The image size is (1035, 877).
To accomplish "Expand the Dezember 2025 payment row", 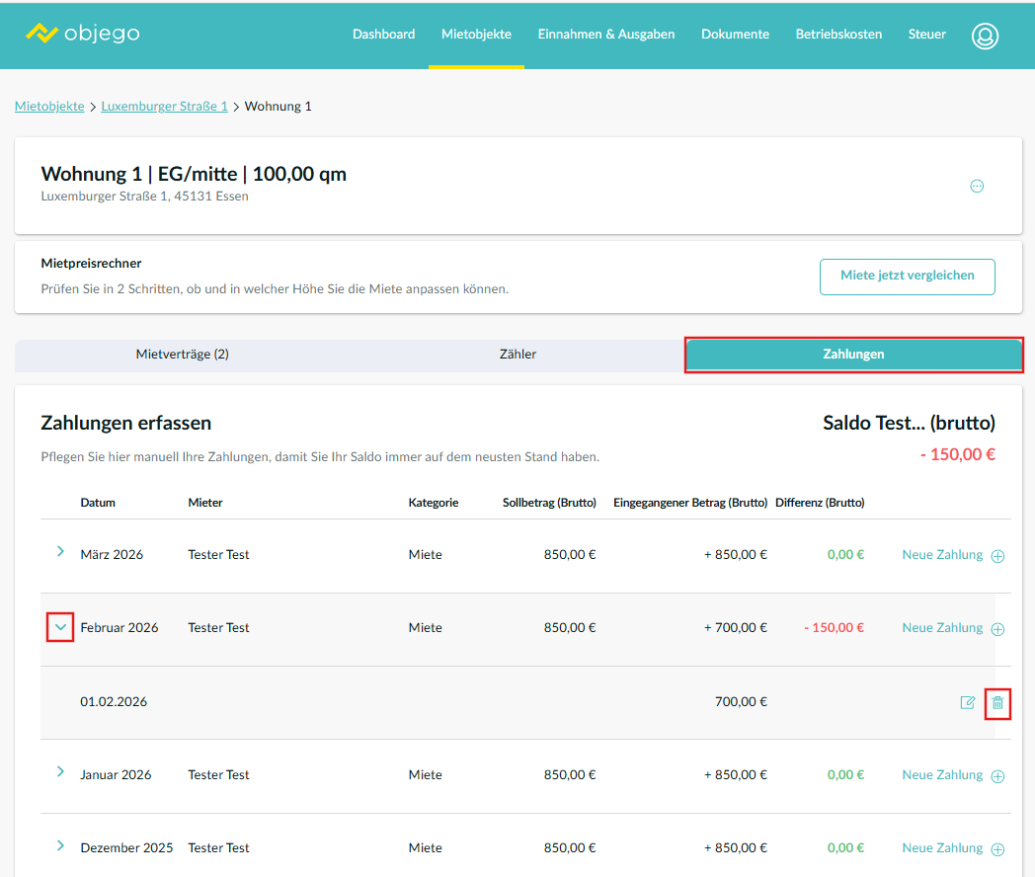I will click(60, 845).
